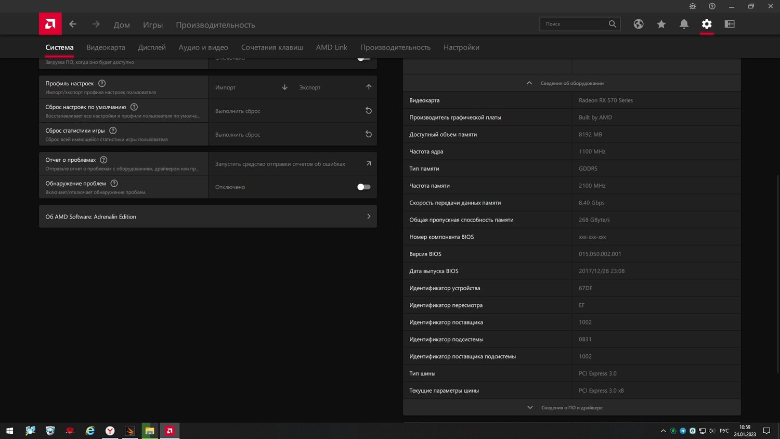Image resolution: width=780 pixels, height=439 pixels.
Task: Select the 1100 MHz core frequency value
Action: click(x=592, y=151)
